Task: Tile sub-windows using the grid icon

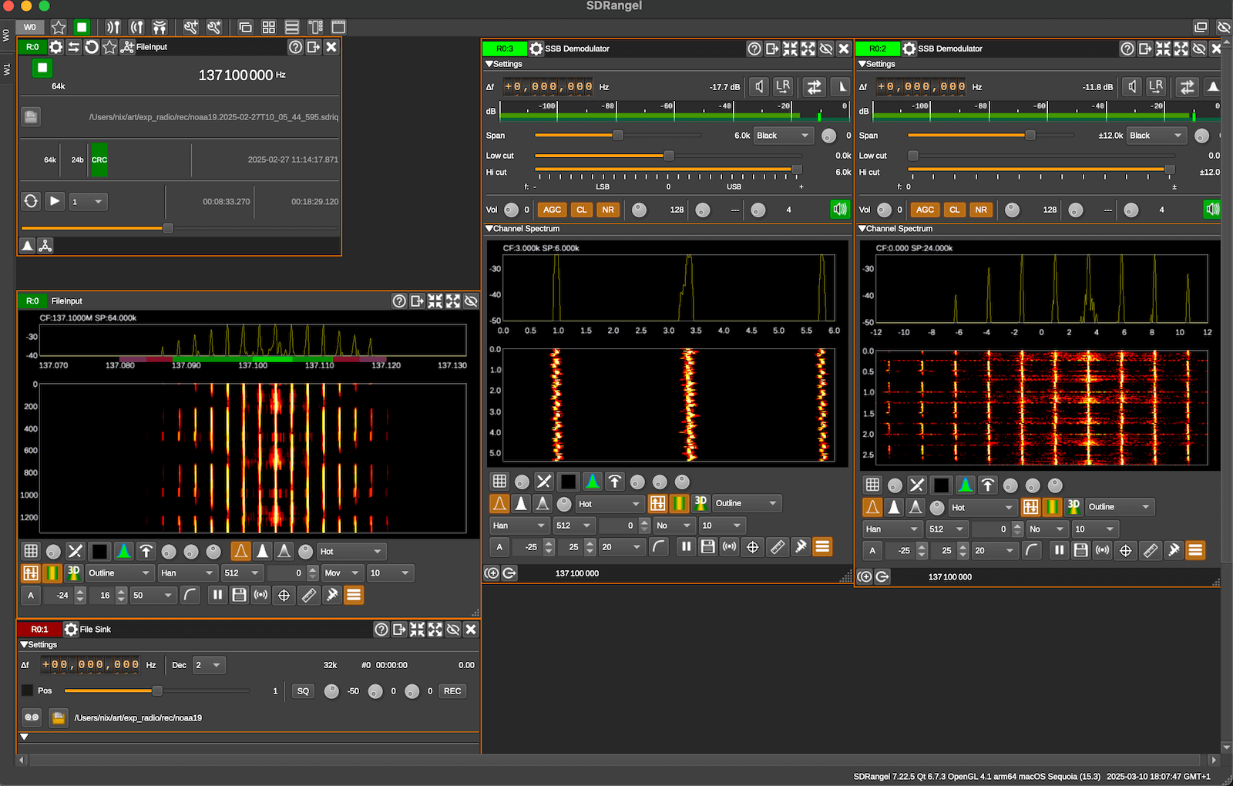Action: tap(269, 27)
